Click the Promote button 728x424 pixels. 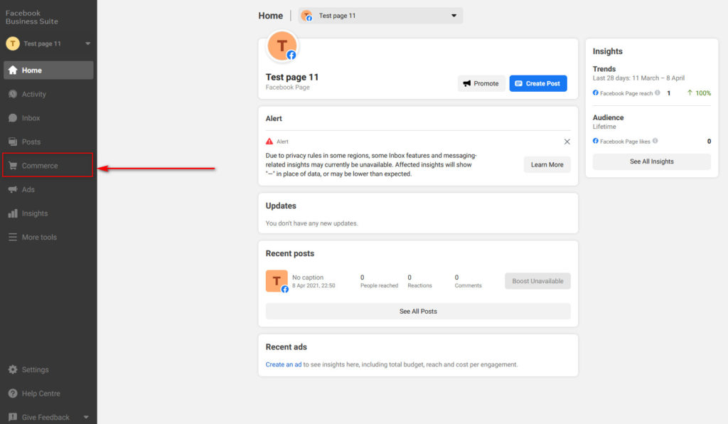point(481,84)
